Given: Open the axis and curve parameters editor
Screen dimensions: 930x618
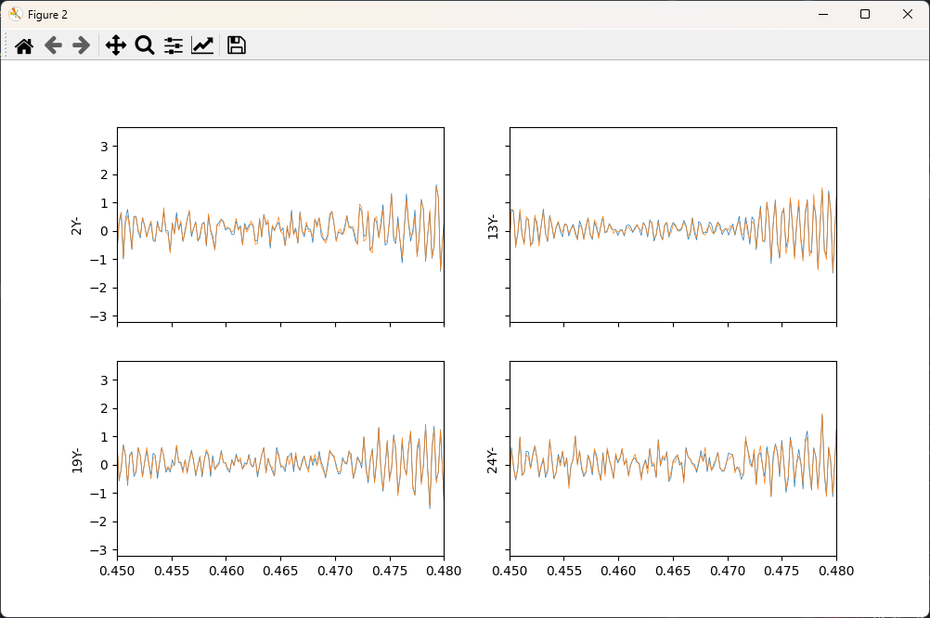Looking at the screenshot, I should (202, 45).
